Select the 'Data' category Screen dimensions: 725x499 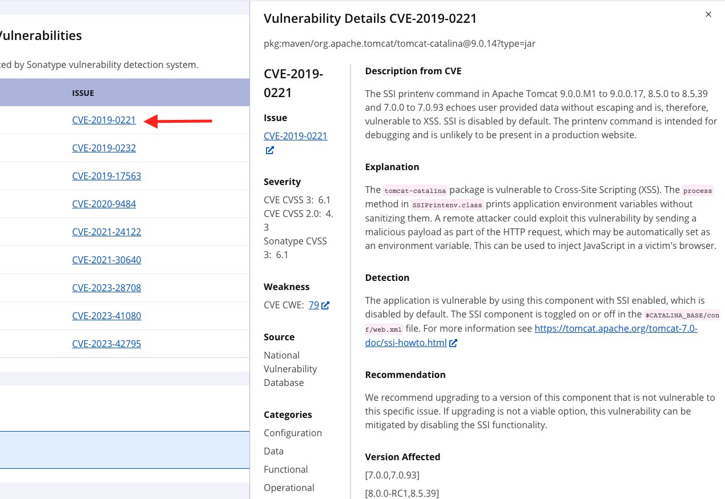point(273,451)
